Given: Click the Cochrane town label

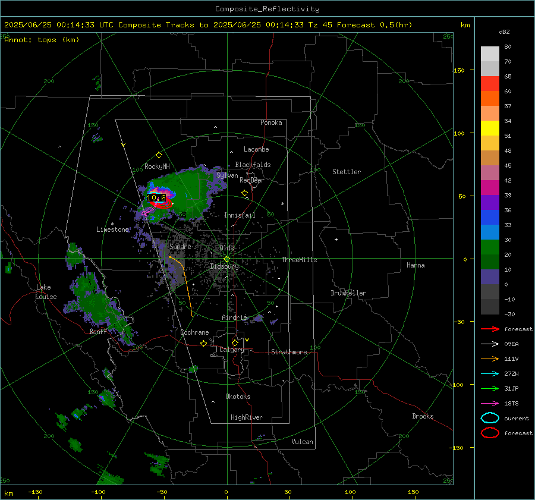Looking at the screenshot, I should coord(194,332).
